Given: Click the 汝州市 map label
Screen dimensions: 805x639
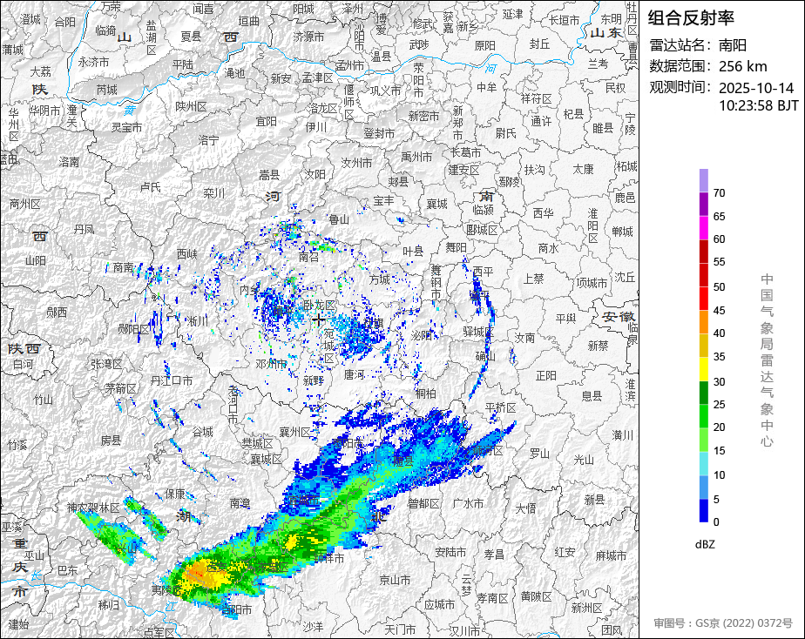Looking at the screenshot, I should 357,163.
